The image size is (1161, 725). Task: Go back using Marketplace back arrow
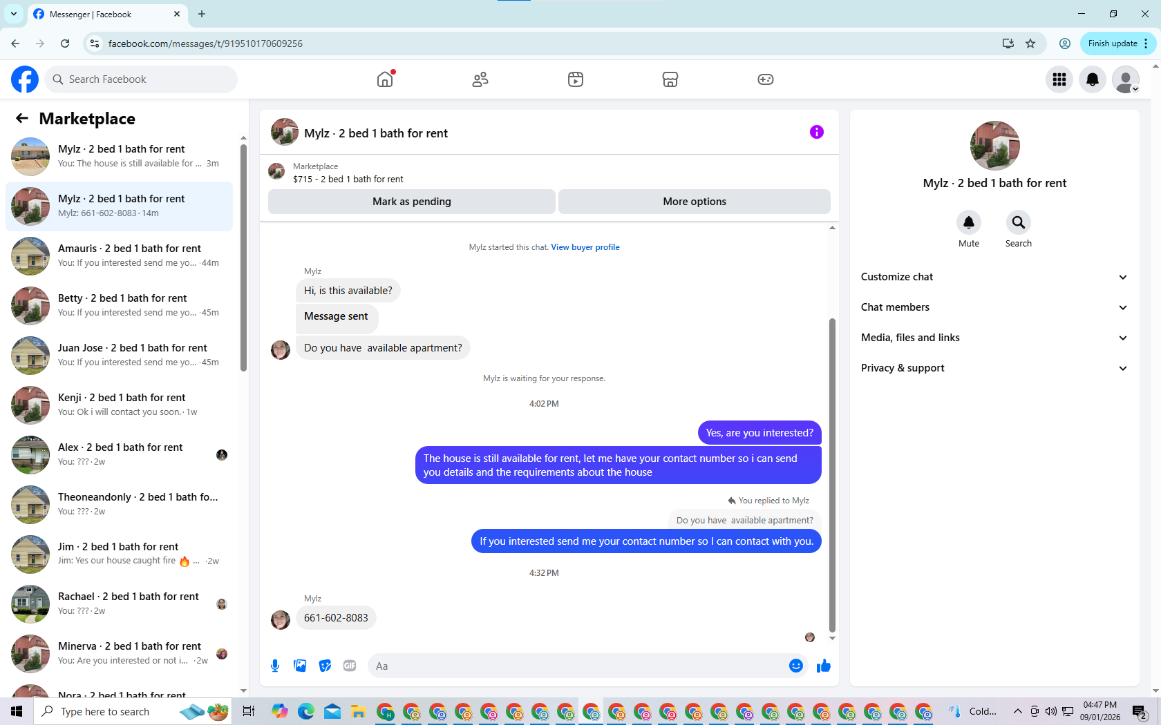click(x=22, y=118)
